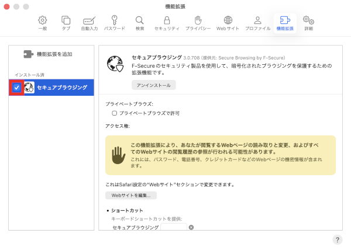
Task: Click the セキュアブラウジング keyboard shortcut field
Action: point(174,227)
